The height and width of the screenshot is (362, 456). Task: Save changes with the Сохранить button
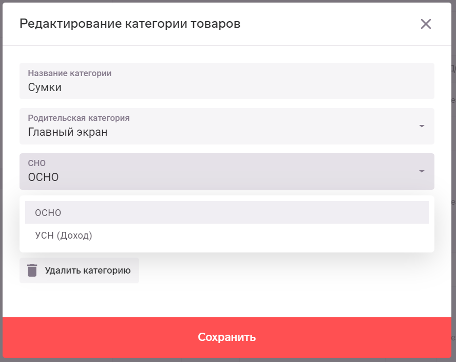click(227, 337)
